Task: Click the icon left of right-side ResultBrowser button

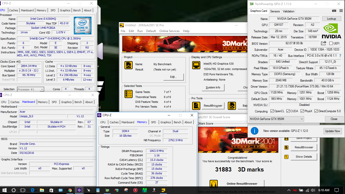Action: coord(286,147)
